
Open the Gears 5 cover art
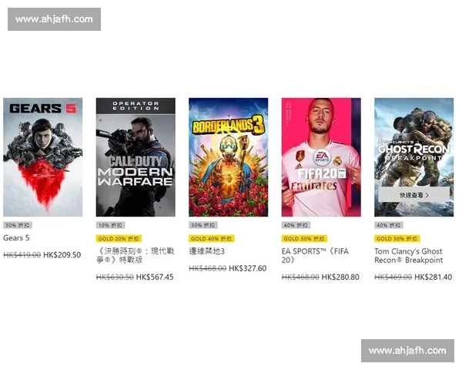tap(42, 157)
